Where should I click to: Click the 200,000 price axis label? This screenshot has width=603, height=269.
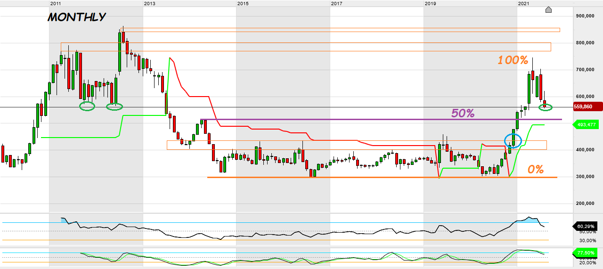[x=586, y=204]
